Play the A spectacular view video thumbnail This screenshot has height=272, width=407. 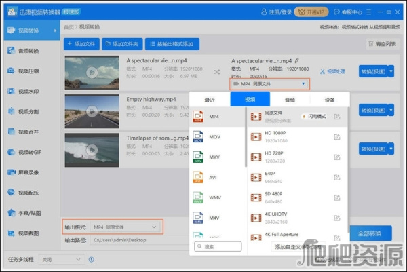point(92,73)
